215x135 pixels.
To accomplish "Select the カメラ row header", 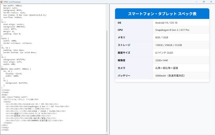I will [134, 68].
